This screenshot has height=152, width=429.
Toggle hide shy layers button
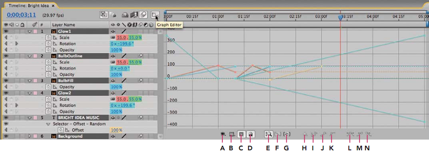click(125, 15)
